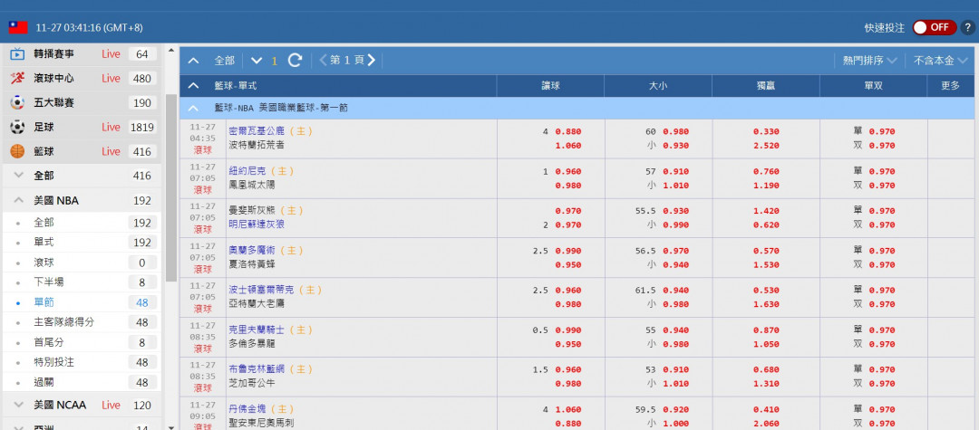Click the 轉播賽事 TV icon
Viewport: 979px width, 430px height.
(x=17, y=54)
